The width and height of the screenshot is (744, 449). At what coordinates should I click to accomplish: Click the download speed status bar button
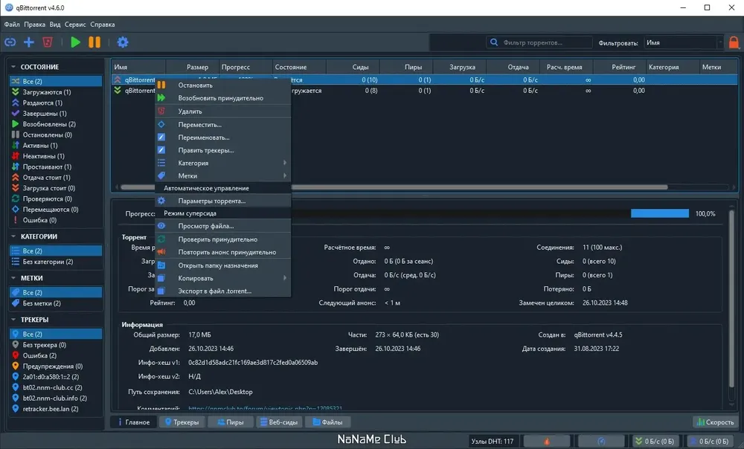click(655, 442)
